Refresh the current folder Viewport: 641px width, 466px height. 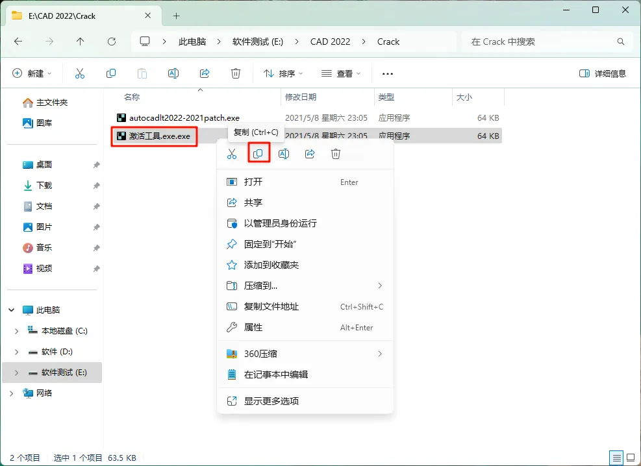tap(111, 42)
